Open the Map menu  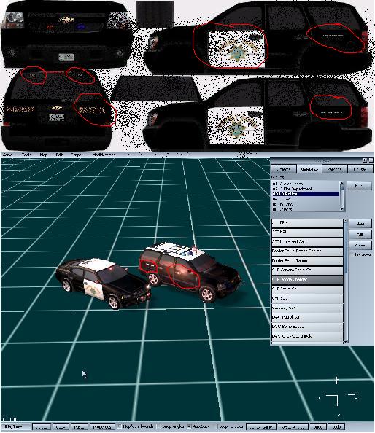point(44,155)
